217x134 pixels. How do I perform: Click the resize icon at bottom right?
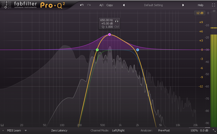pyautogui.click(x=214, y=130)
